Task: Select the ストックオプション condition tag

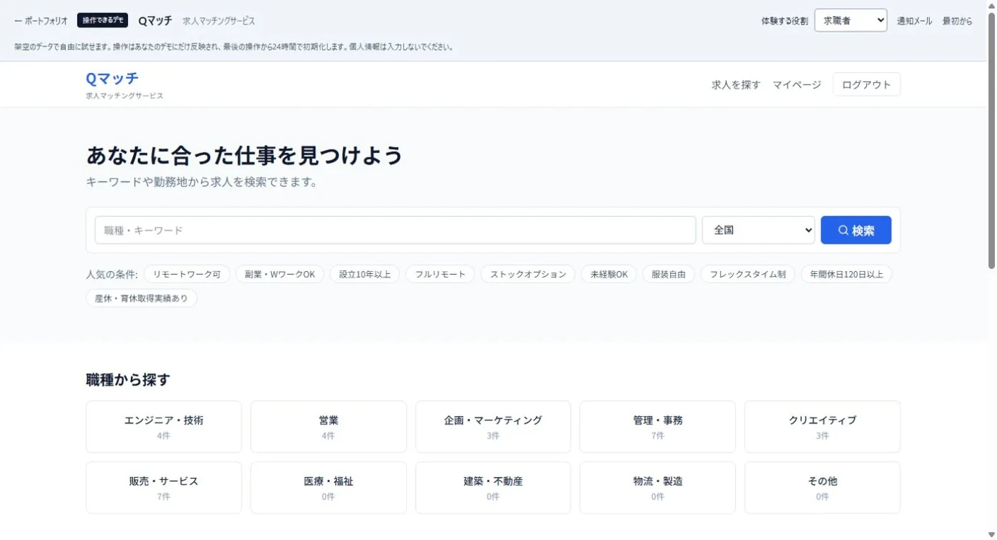Action: click(528, 274)
